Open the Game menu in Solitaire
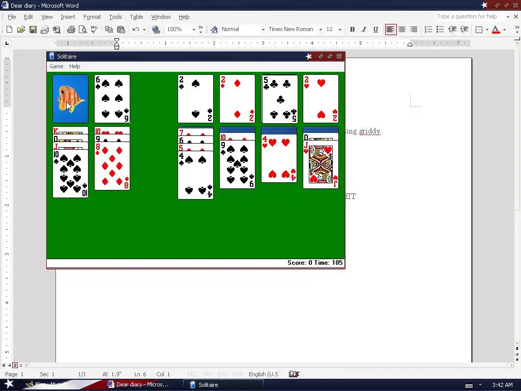521x391 pixels. [56, 66]
